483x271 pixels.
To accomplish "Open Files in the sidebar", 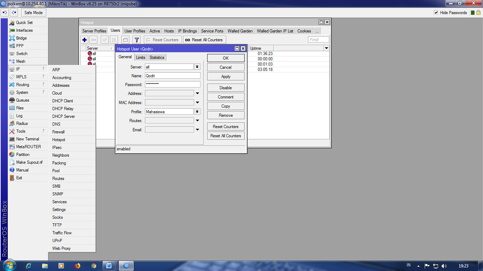I will pyautogui.click(x=28, y=108).
